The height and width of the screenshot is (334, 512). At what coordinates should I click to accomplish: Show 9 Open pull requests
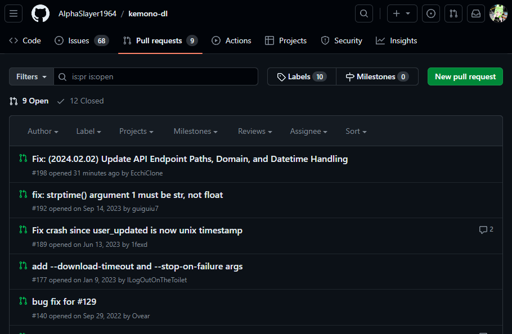(29, 101)
